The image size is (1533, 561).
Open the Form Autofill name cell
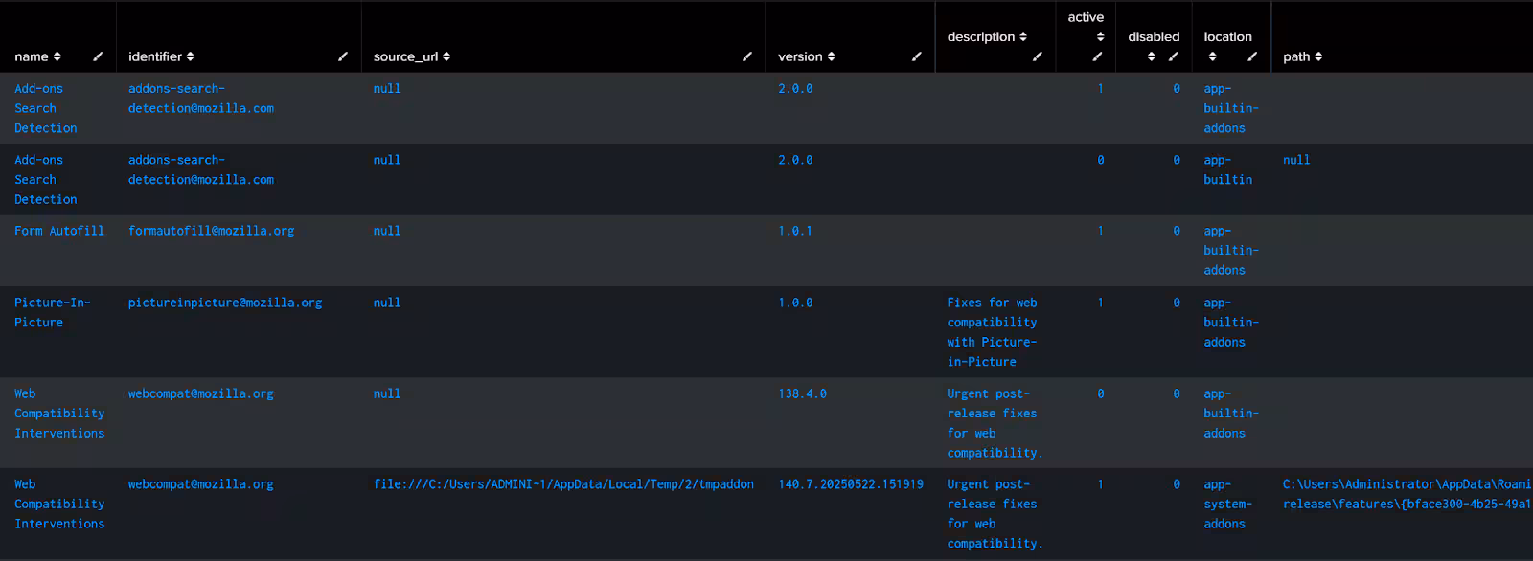[x=59, y=231]
